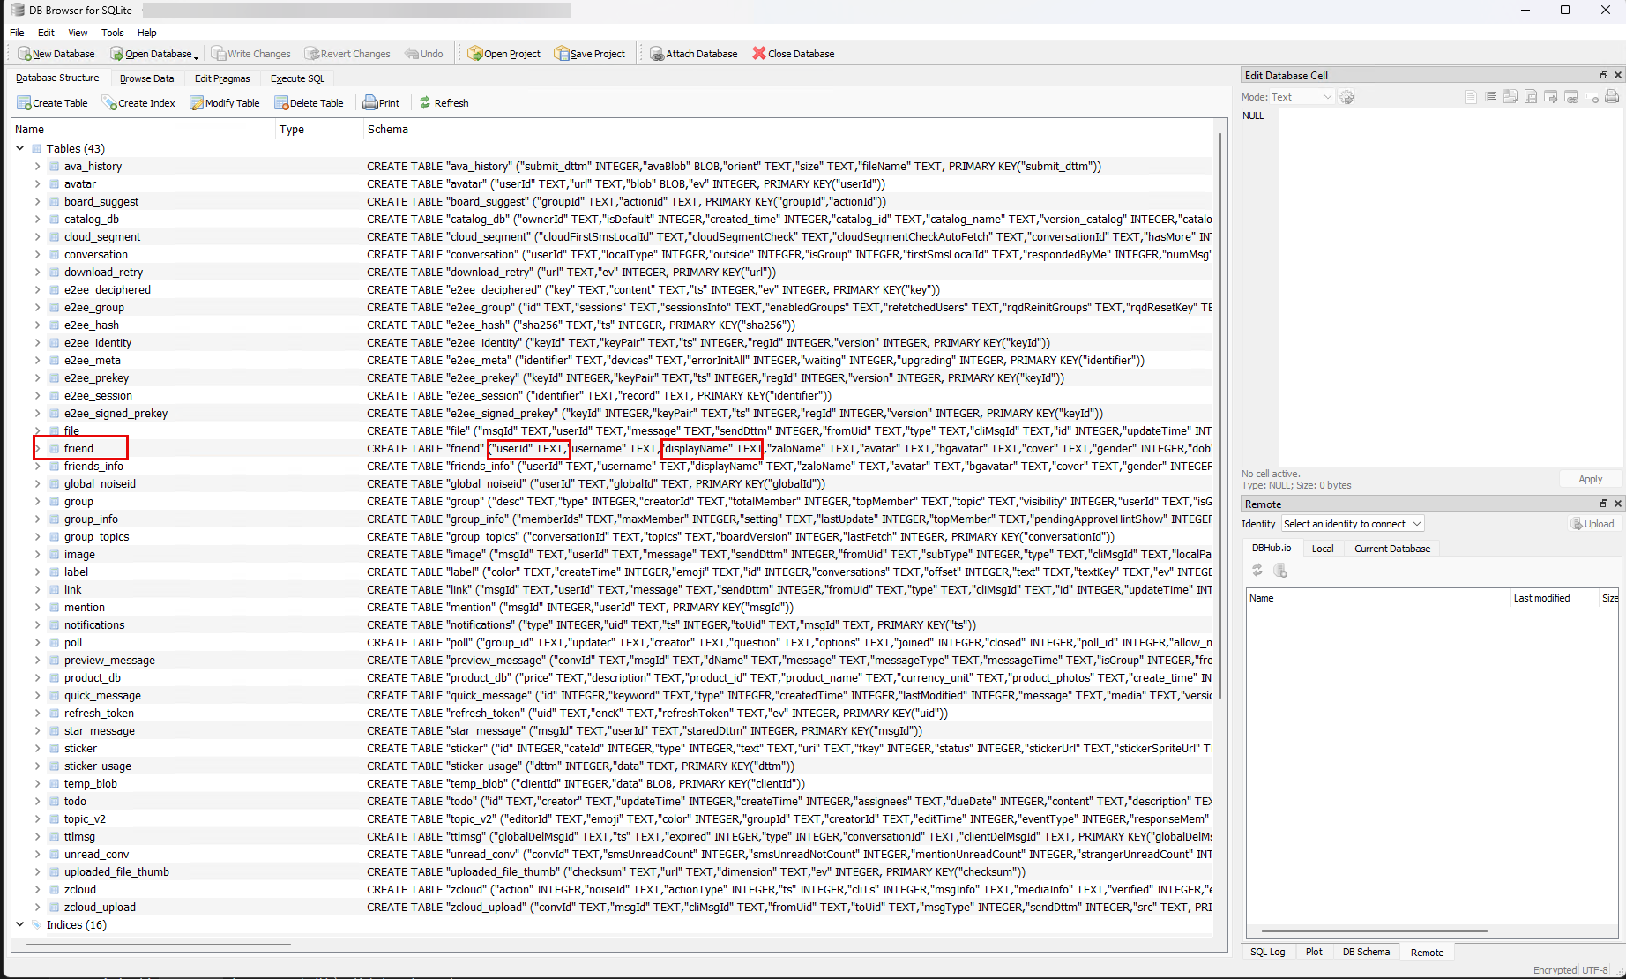Expand the ava_history table row
The image size is (1626, 979).
pos(38,166)
